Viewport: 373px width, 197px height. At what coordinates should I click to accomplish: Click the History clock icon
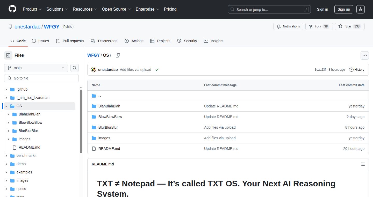(x=352, y=70)
